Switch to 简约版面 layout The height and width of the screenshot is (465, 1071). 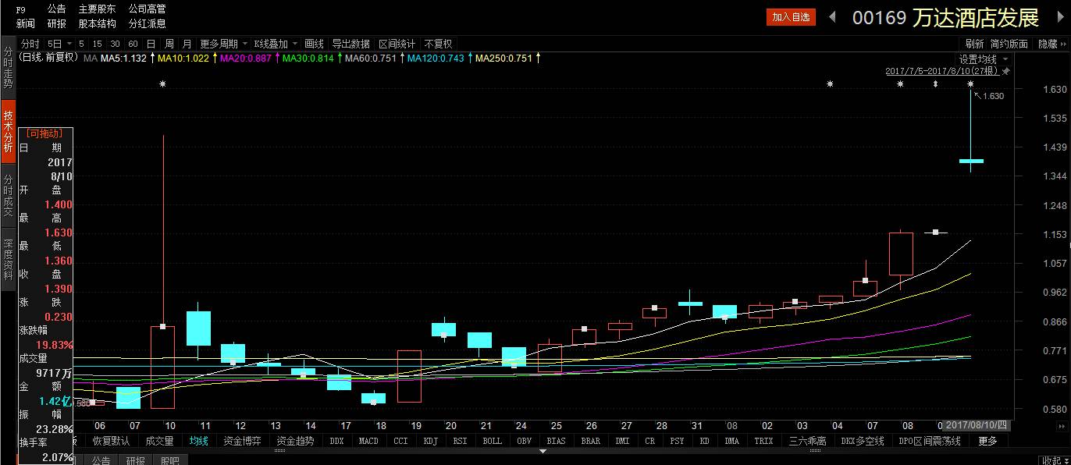[1009, 44]
